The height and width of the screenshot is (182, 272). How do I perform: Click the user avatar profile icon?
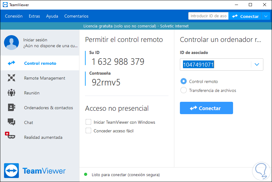pos(11,43)
